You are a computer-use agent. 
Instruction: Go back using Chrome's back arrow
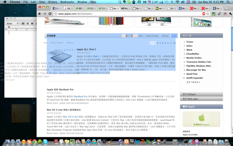point(40,14)
